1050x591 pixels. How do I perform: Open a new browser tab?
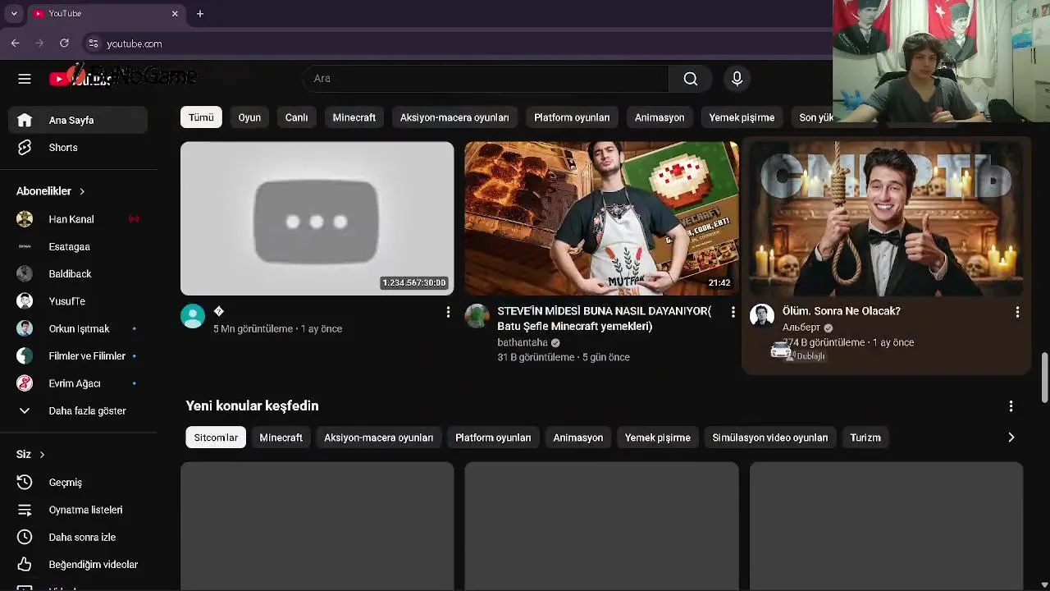pyautogui.click(x=200, y=14)
